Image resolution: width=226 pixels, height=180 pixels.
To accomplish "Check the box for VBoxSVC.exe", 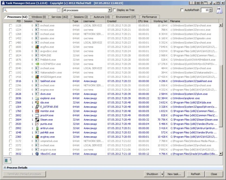I will (x=10, y=154).
